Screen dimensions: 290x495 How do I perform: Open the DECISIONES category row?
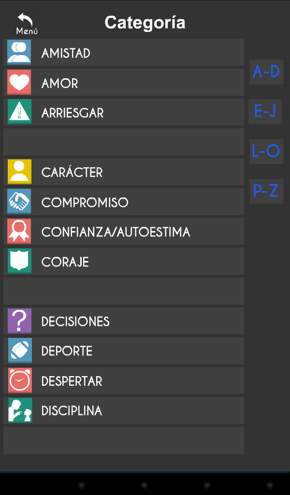point(124,321)
